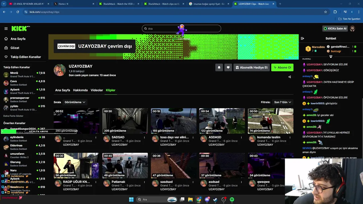Image resolution: width=363 pixels, height=204 pixels.
Task: Click the Kick search field
Action: tap(181, 29)
